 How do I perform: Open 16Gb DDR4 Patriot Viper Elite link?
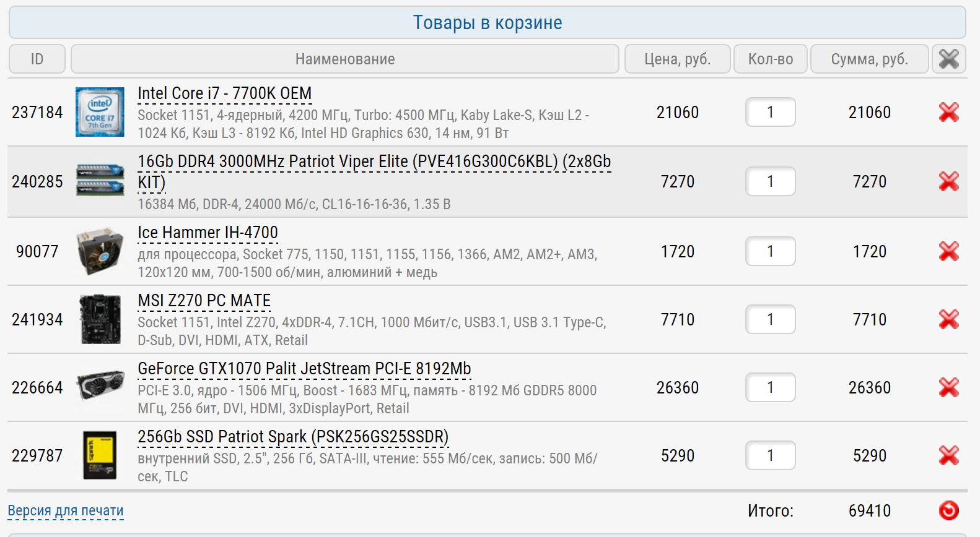[x=374, y=171]
